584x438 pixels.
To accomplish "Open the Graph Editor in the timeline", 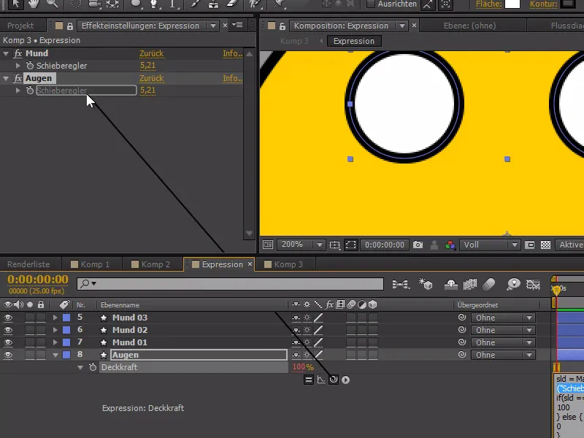I will (534, 285).
